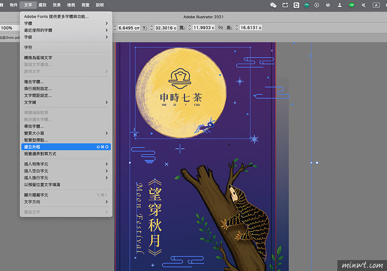Open WeChat icon in macOS menu bar
The height and width of the screenshot is (271, 387).
[x=273, y=5]
